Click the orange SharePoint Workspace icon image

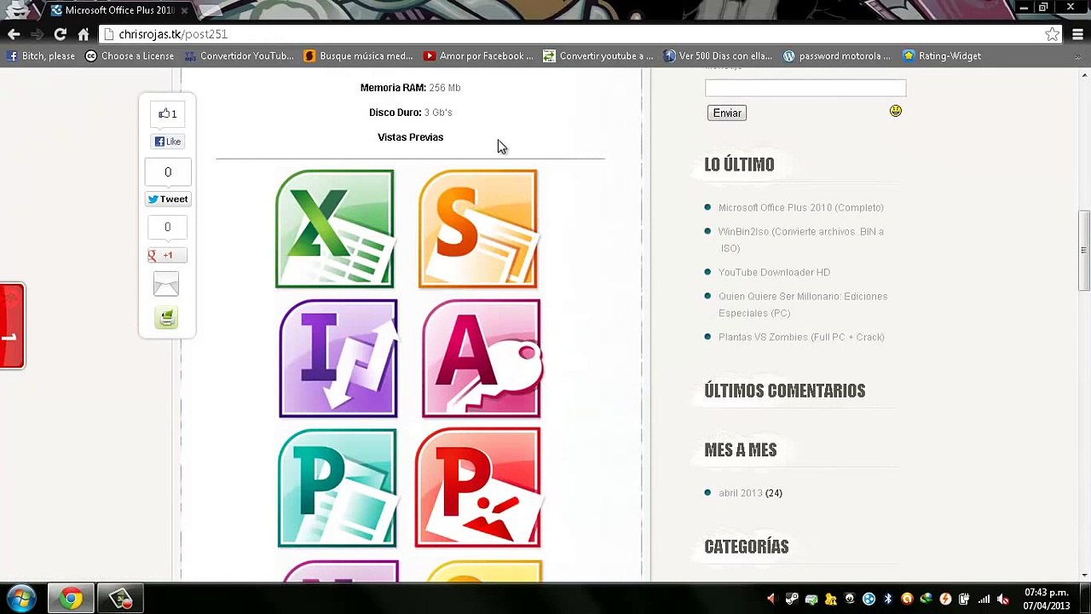[x=478, y=229]
